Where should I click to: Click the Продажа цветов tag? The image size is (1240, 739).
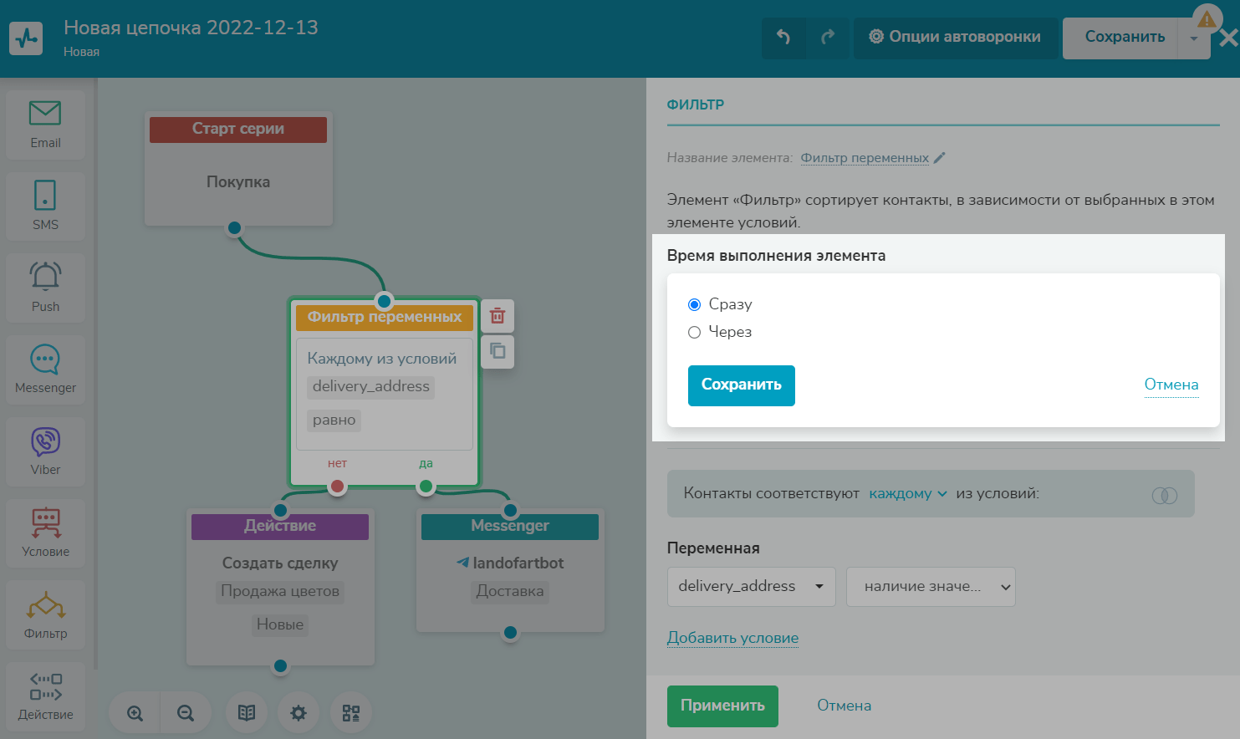pyautogui.click(x=280, y=592)
